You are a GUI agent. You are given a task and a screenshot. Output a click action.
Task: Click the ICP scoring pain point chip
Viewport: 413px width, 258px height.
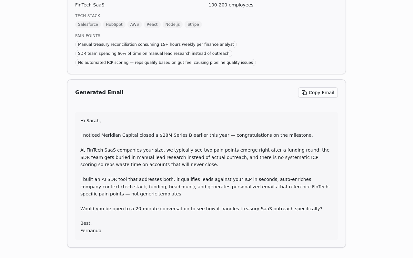pyautogui.click(x=165, y=63)
